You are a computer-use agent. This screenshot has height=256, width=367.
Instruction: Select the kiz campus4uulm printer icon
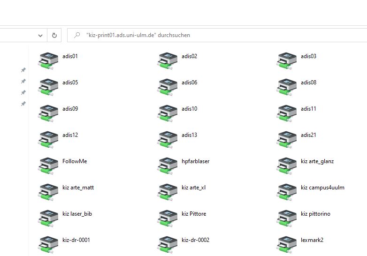click(x=287, y=191)
